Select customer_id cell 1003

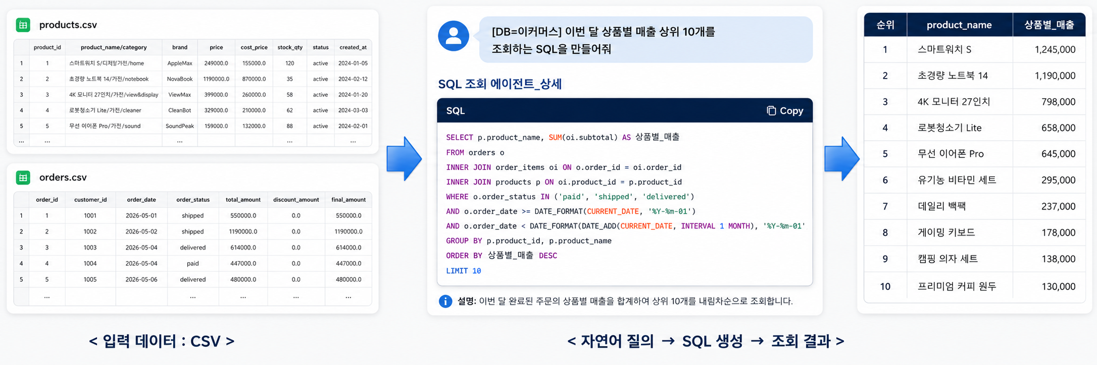(x=90, y=248)
